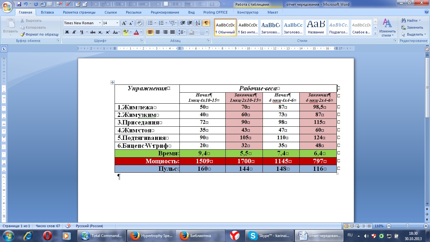Click the increase indent icon
This screenshot has width=430, height=242.
pyautogui.click(x=190, y=23)
